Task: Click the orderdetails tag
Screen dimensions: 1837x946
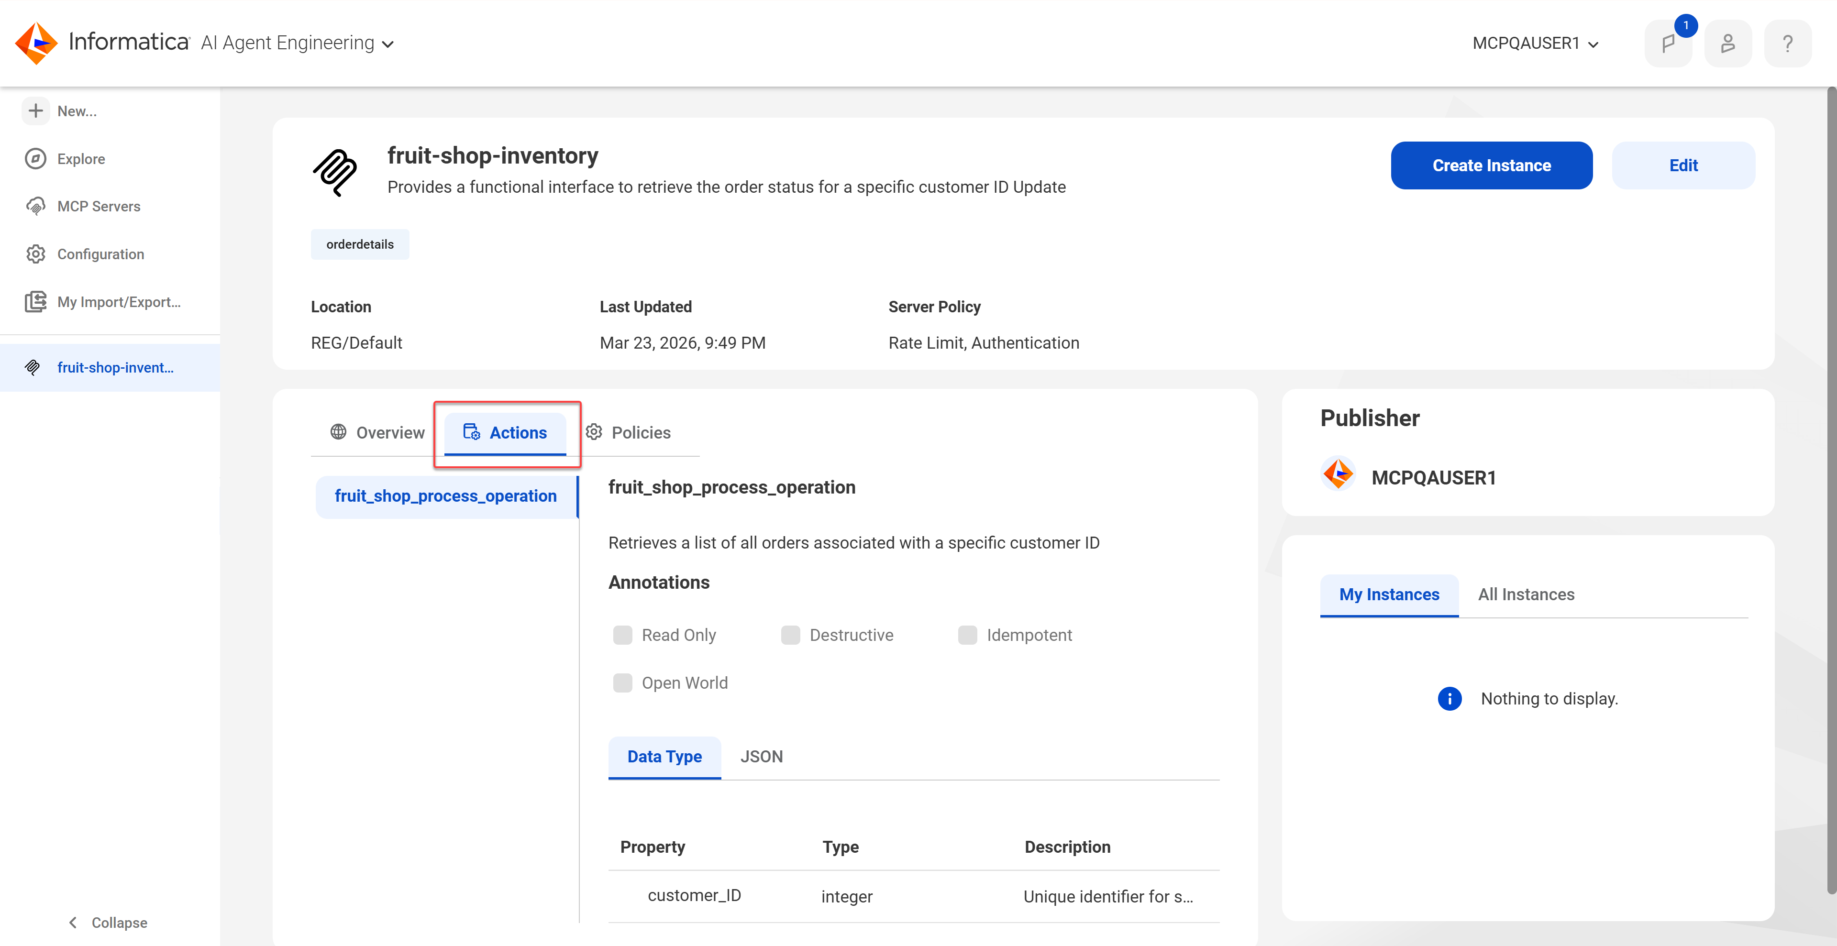Action: point(360,244)
